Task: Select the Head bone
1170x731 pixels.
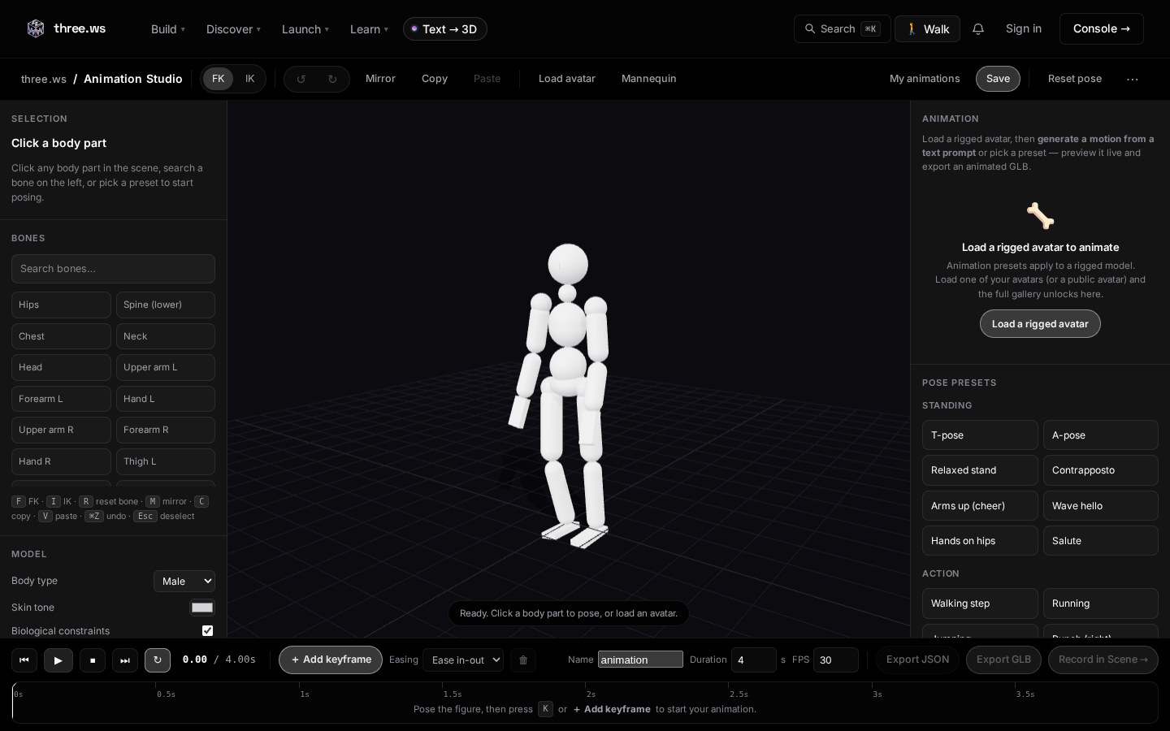Action: (x=61, y=367)
